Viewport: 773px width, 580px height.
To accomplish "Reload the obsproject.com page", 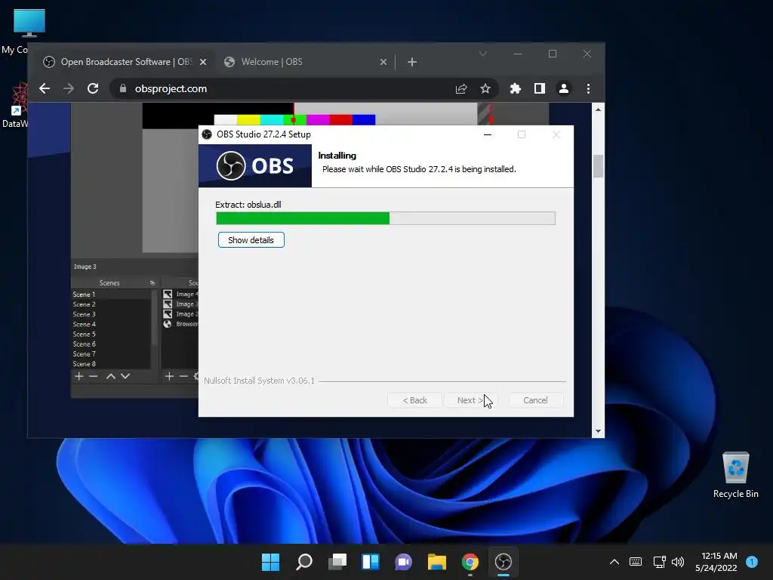I will point(93,89).
